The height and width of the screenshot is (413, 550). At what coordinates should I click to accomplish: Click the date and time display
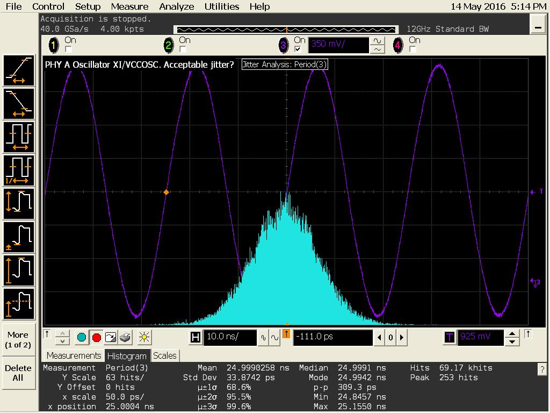(498, 6)
